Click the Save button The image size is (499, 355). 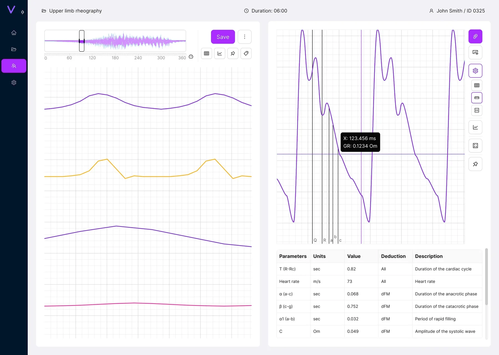[x=223, y=37]
